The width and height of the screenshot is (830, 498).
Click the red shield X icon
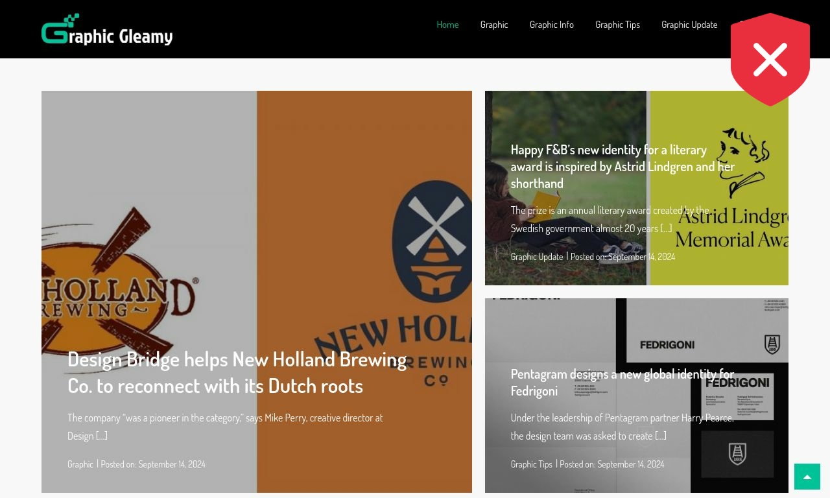coord(770,60)
